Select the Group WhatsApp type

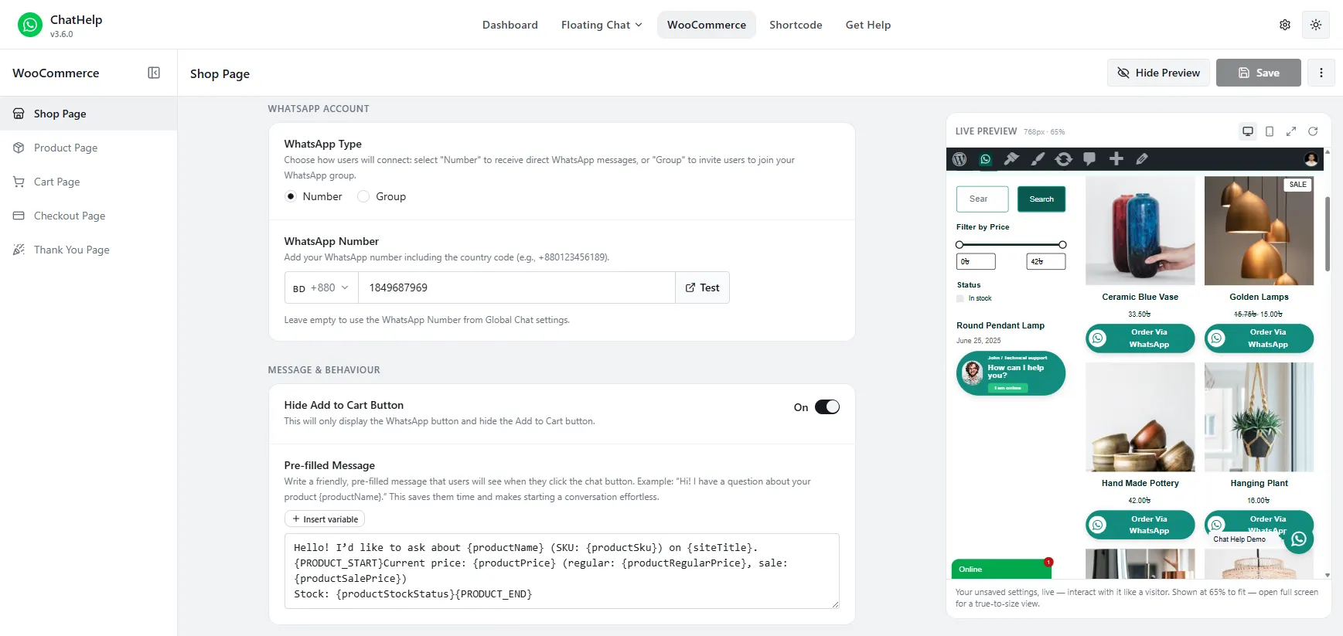(x=363, y=196)
